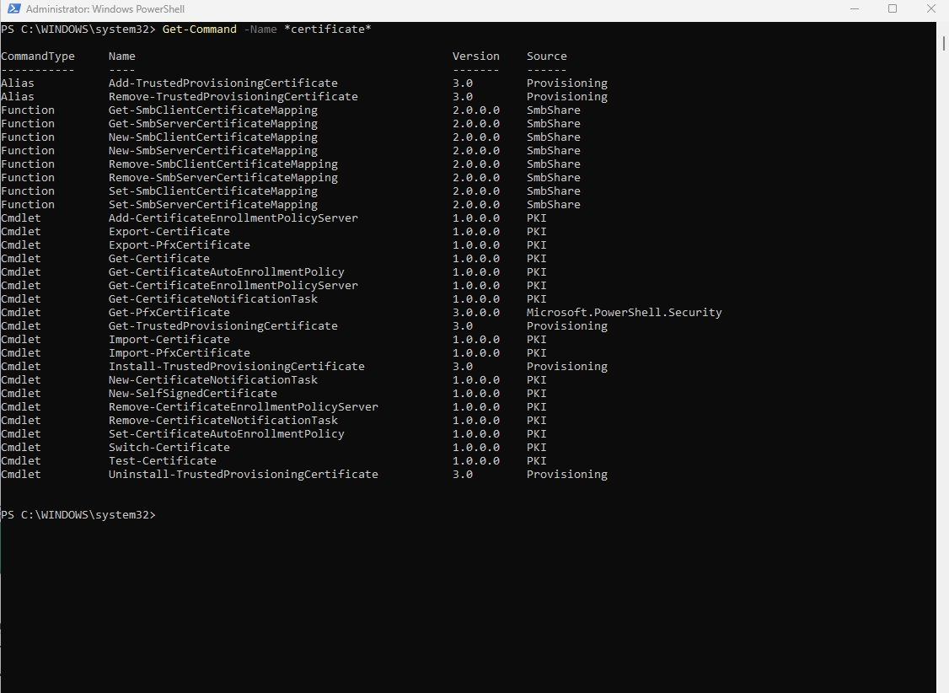This screenshot has height=693, width=949.
Task: Click Provisioning source for Uninstall-TrustedProvisioningCertificate
Action: 567,475
